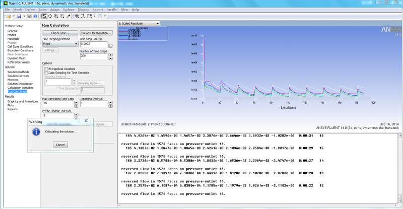Open the Adapt menu
Image resolution: width=403 pixels, height=209 pixels.
[x=55, y=10]
